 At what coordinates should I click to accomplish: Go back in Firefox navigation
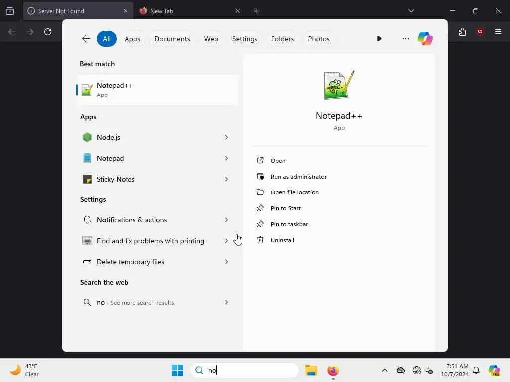pos(12,31)
